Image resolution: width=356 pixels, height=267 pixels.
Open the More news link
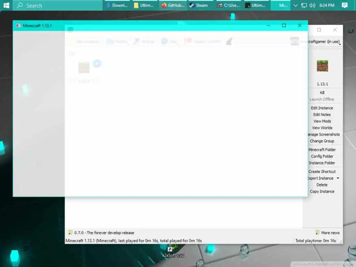[330, 233]
